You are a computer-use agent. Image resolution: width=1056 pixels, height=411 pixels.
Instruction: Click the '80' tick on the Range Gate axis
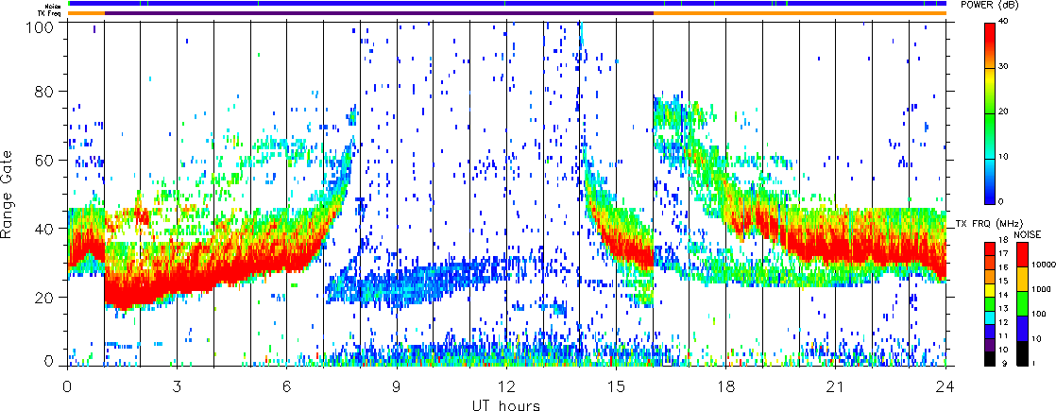(44, 91)
